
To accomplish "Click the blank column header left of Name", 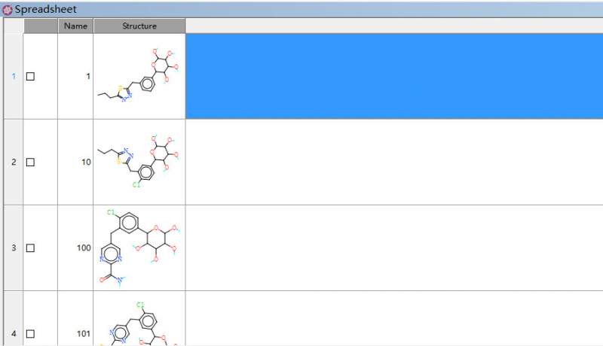I will click(41, 26).
